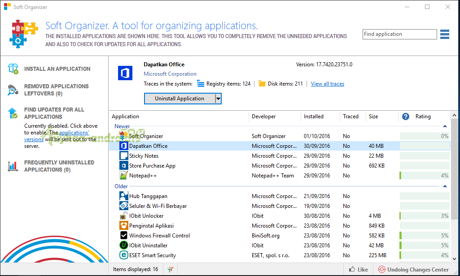Viewport: 460px width, 276px height.
Task: Open the hamburger menu icon
Action: [x=444, y=34]
